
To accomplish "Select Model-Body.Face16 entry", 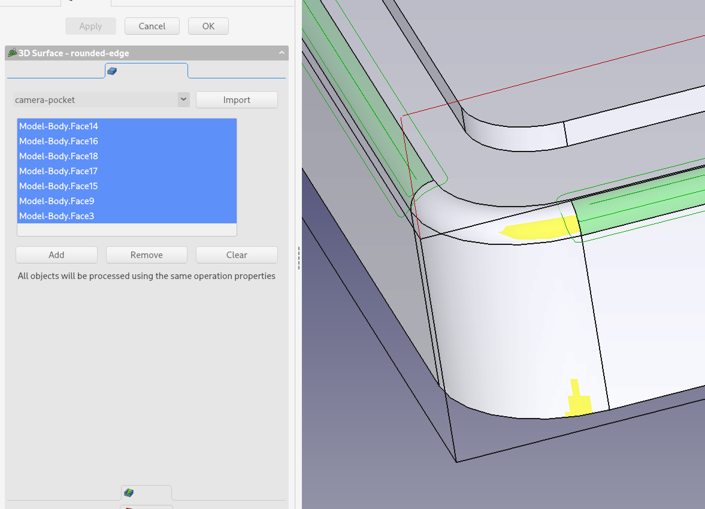I will tap(59, 141).
